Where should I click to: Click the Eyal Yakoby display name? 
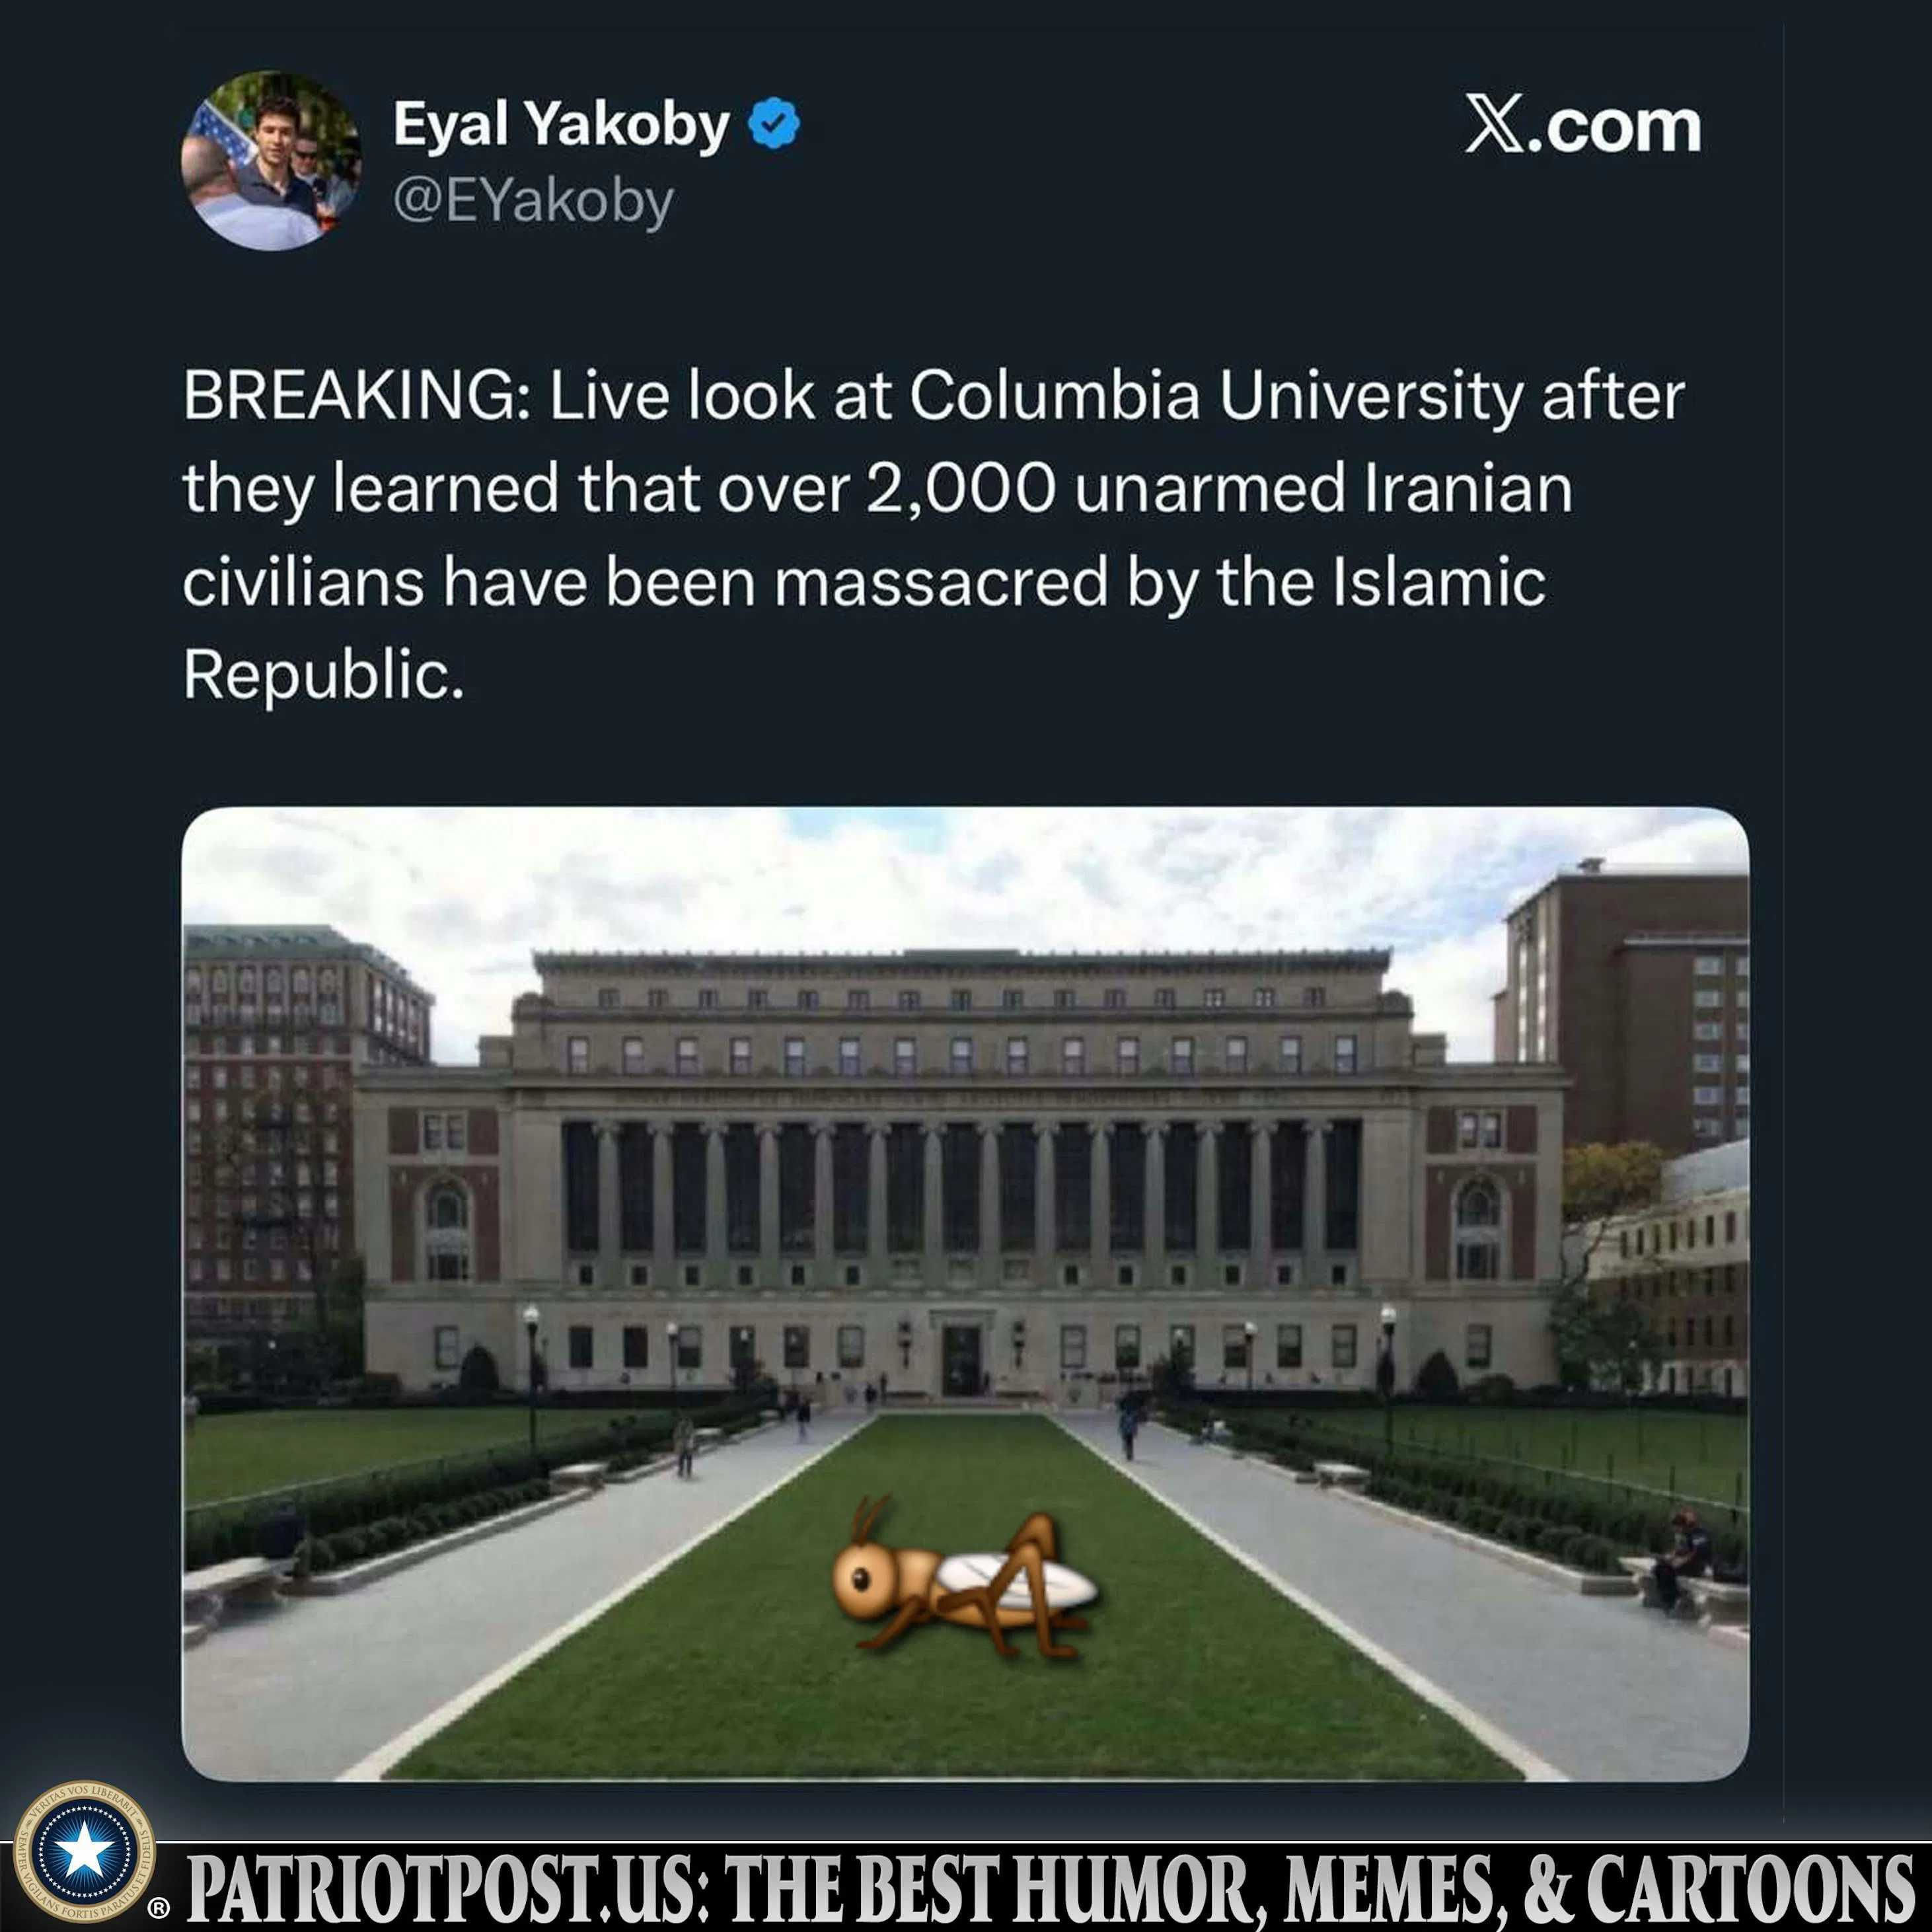pyautogui.click(x=561, y=126)
